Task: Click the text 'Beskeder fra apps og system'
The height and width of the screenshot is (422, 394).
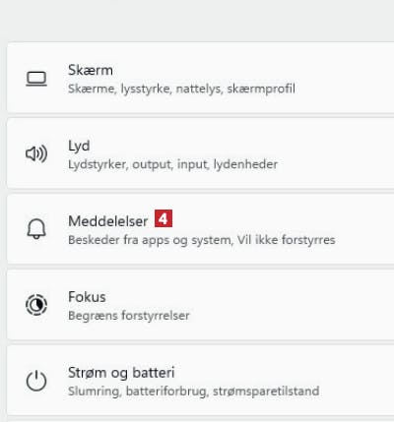Action: [x=150, y=240]
